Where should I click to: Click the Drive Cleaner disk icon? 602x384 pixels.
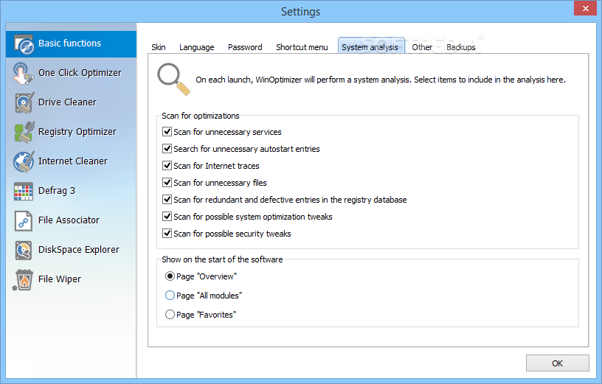coord(24,102)
